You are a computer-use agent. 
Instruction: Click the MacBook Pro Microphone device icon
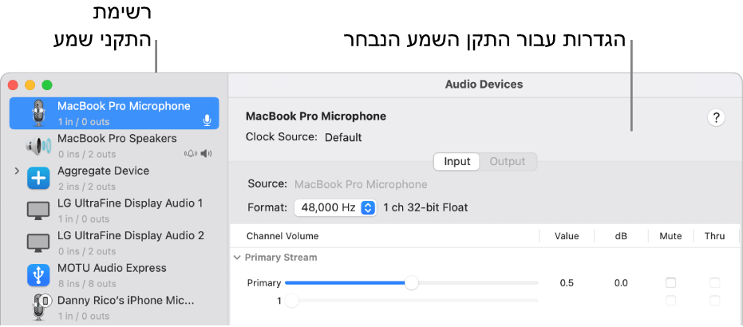(x=38, y=113)
